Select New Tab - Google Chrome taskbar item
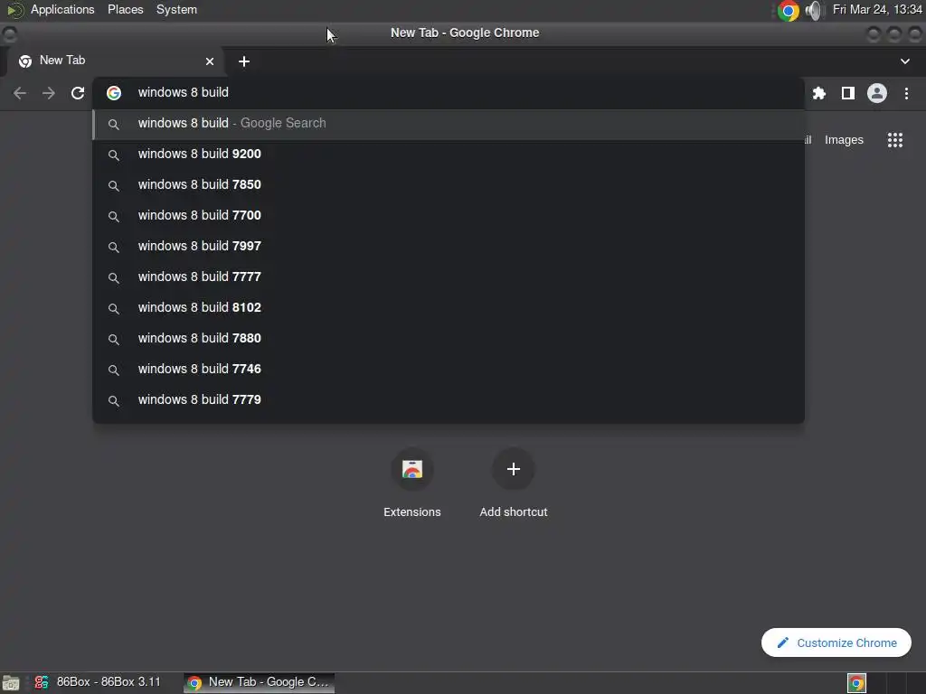This screenshot has width=926, height=694. click(260, 682)
